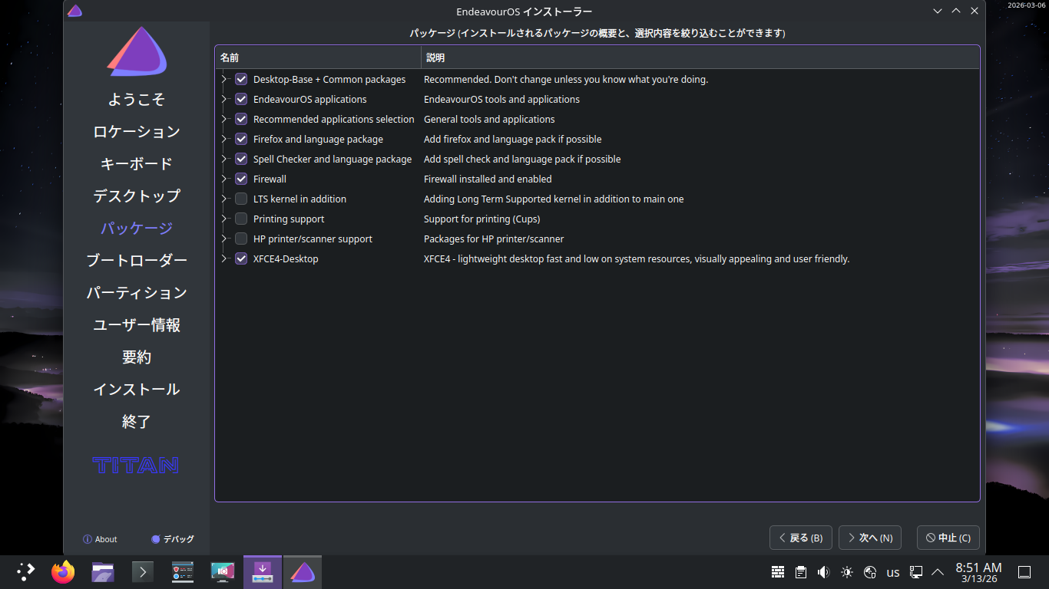The height and width of the screenshot is (589, 1049).
Task: Disable Spell Checker and language package
Action: 241,159
